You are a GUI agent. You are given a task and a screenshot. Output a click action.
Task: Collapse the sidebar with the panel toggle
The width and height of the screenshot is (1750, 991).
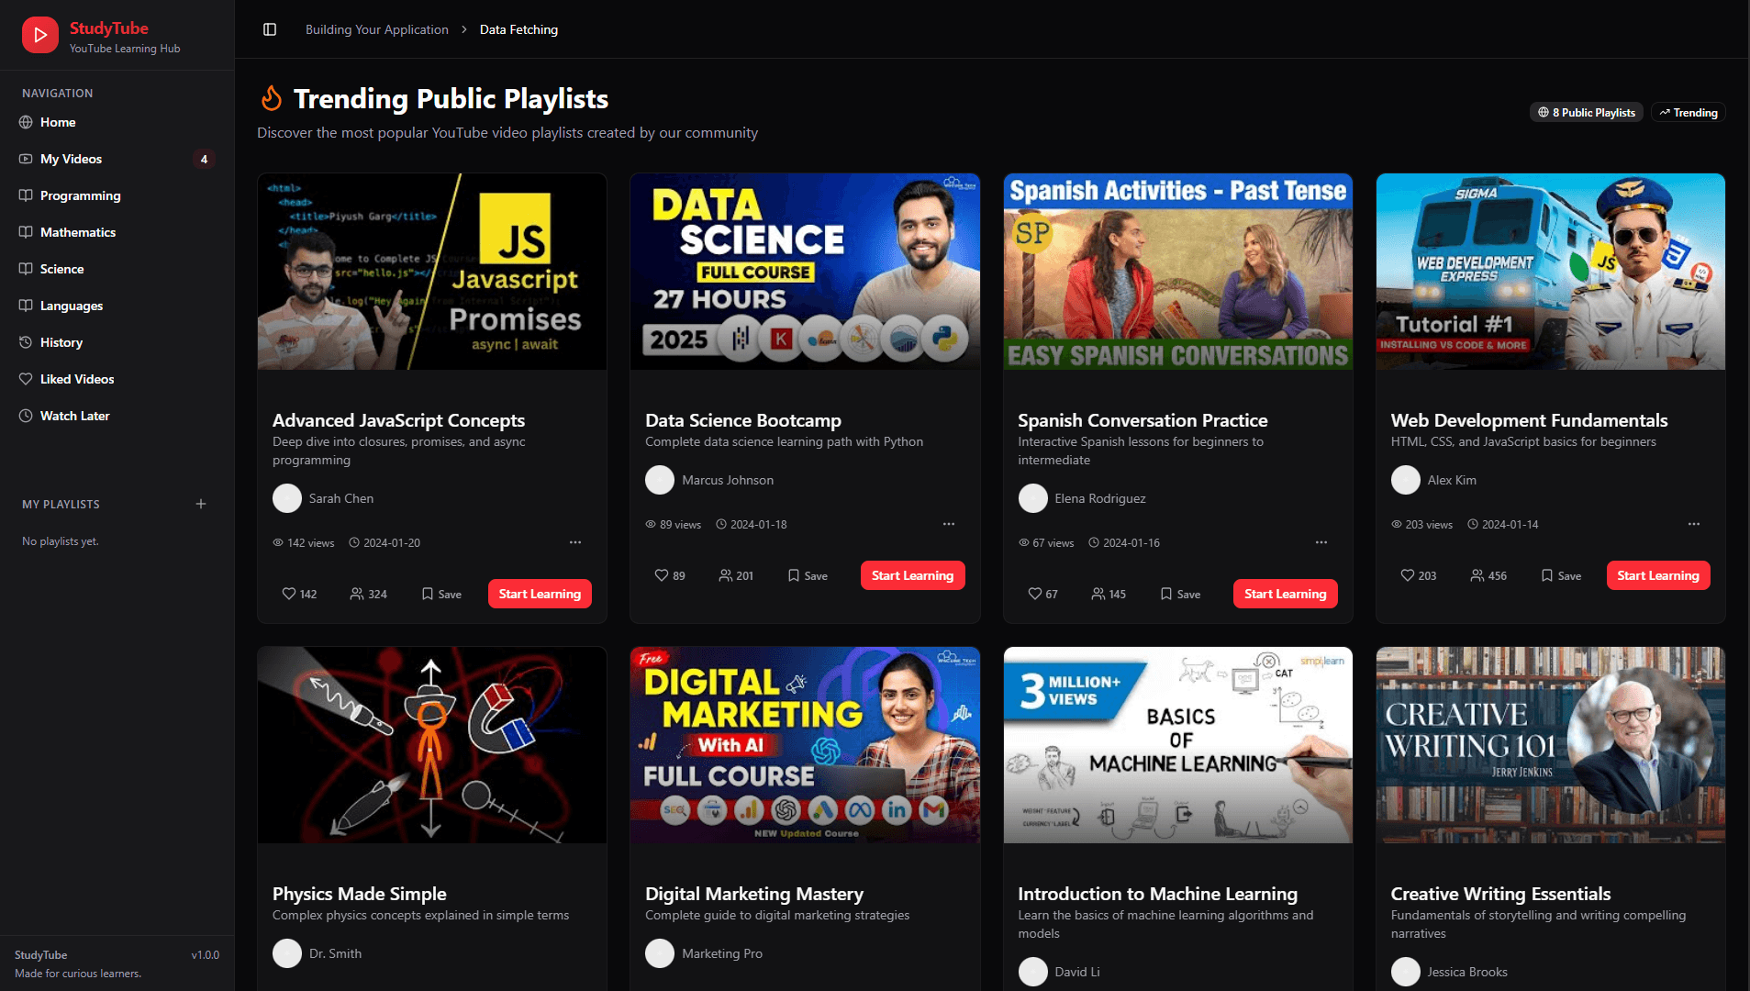[270, 29]
